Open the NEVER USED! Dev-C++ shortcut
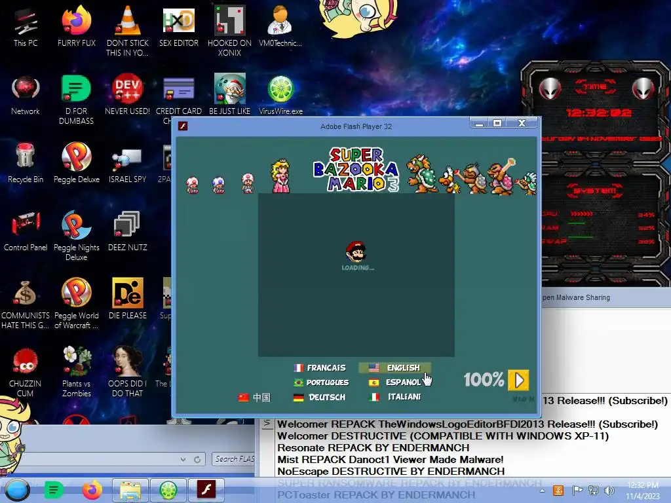This screenshot has height=503, width=671. click(128, 95)
